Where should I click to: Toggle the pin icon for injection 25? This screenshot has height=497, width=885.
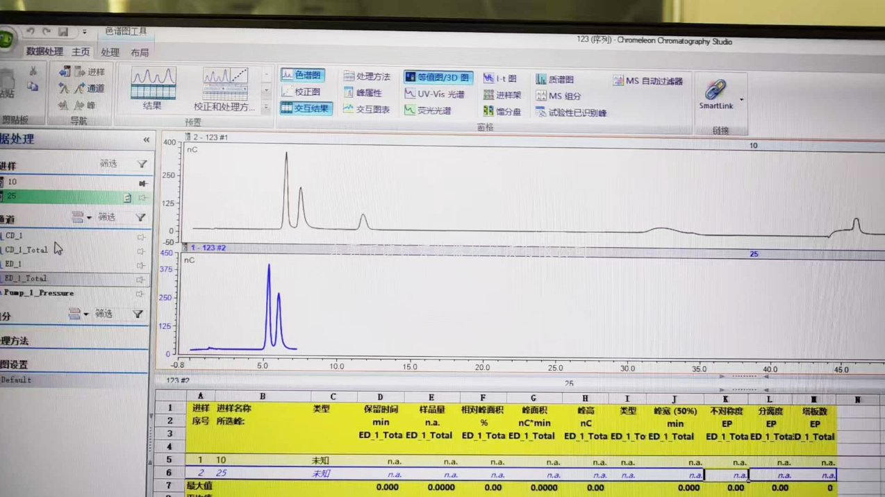click(143, 198)
